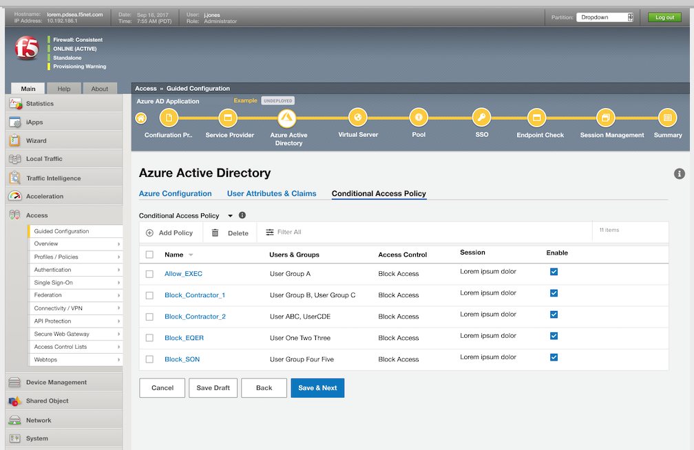Click the Endpoint Check step icon

(537, 118)
